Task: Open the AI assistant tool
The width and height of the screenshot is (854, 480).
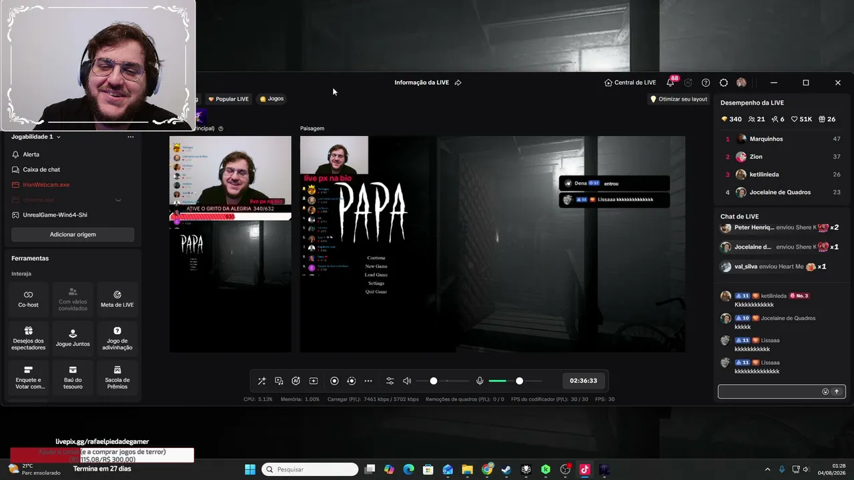Action: [x=296, y=381]
